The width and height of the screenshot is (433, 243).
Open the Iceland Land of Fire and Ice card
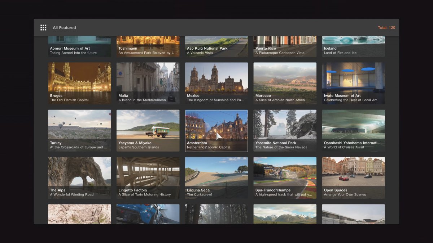pos(354,46)
